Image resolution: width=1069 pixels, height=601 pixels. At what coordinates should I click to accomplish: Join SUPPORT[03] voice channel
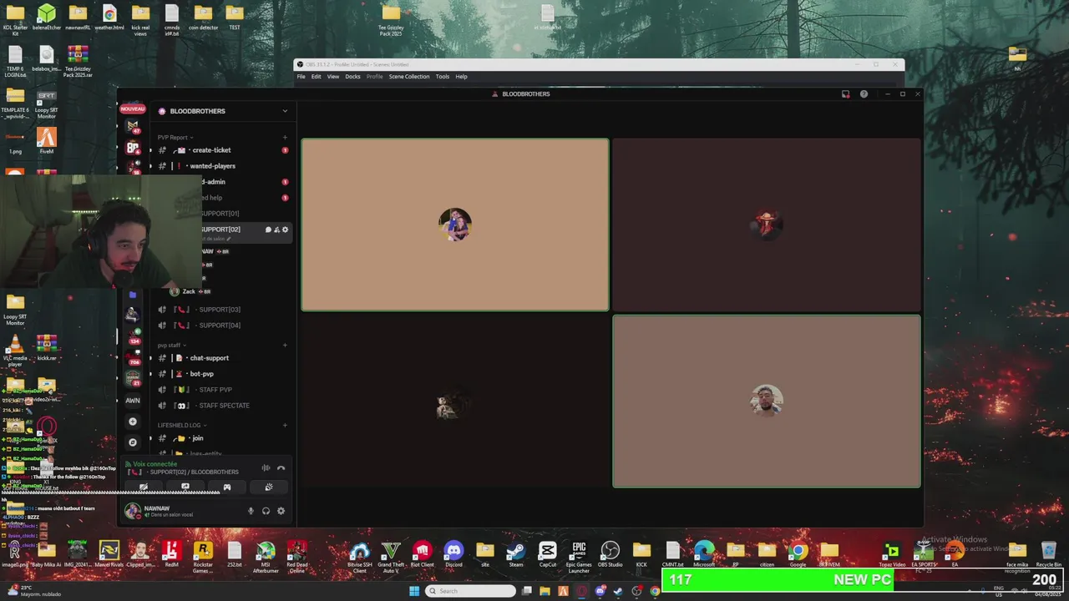pyautogui.click(x=223, y=310)
